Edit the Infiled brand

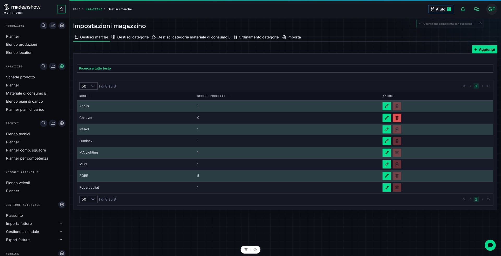386,129
